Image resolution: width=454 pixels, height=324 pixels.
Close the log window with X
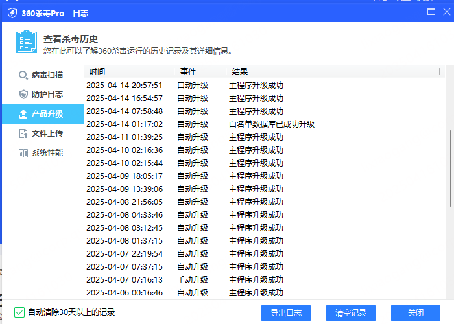[x=447, y=12]
